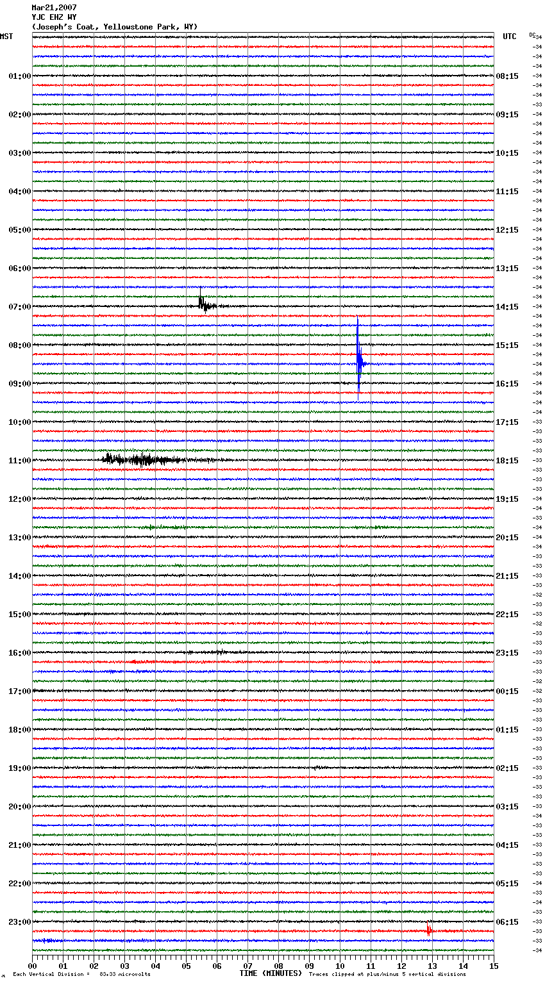Image resolution: width=545 pixels, height=983 pixels.
Task: Select the 22:00 MST row label
Action: tap(19, 884)
